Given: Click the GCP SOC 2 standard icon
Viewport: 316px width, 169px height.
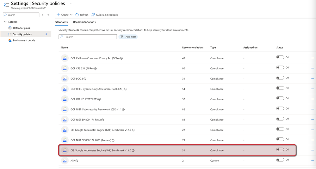Looking at the screenshot, I should 65,79.
